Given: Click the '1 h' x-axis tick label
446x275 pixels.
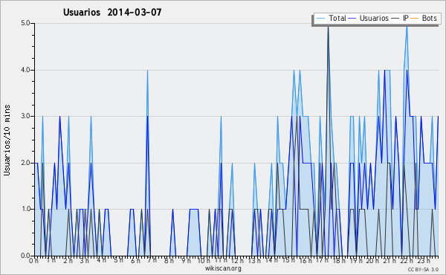Looking at the screenshot, I should point(51,260).
